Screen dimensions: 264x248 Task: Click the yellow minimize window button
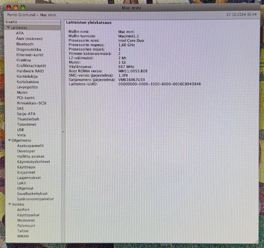pos(16,7)
